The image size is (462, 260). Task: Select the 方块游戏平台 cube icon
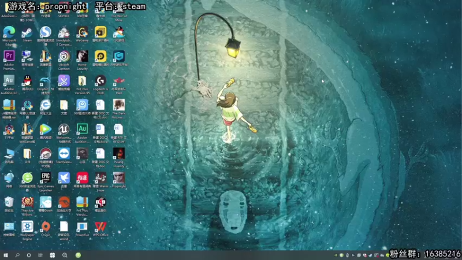119,56
